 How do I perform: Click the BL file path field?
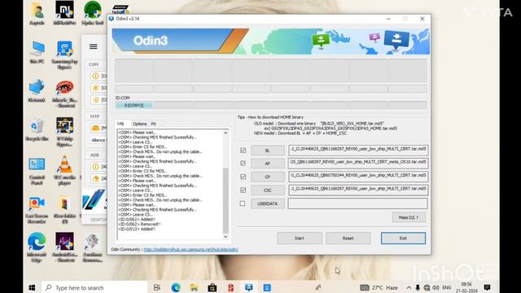(358, 150)
